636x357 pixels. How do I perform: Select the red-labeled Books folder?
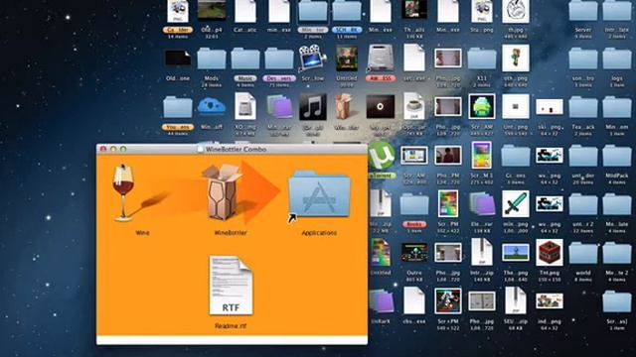[x=414, y=205]
